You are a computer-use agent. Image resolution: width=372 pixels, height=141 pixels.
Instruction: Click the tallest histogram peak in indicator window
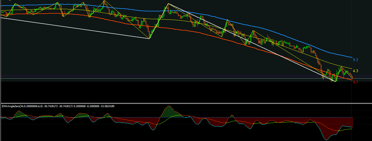pos(169,112)
